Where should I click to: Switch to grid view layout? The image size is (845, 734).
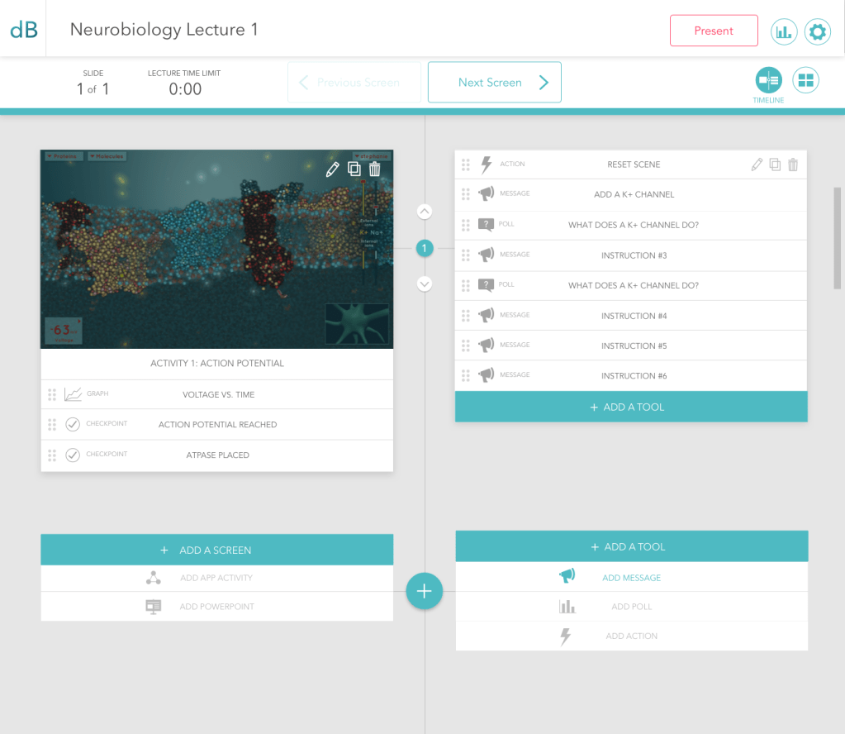[805, 80]
